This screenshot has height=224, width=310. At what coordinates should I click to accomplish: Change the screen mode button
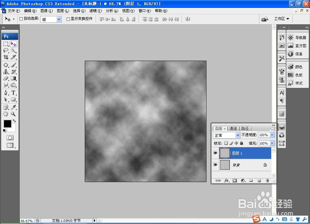tap(10, 145)
